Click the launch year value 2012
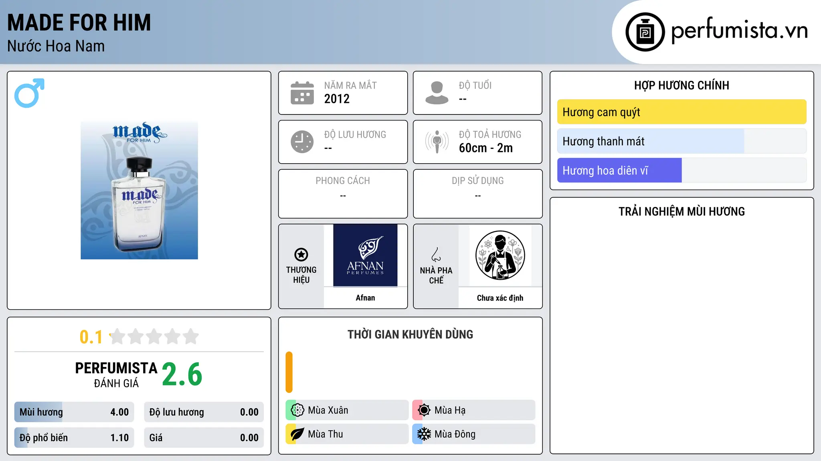The width and height of the screenshot is (821, 461). [337, 99]
